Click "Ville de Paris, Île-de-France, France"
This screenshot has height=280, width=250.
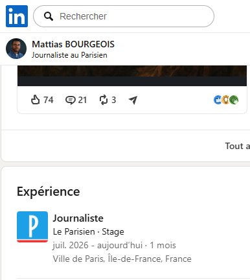click(122, 259)
